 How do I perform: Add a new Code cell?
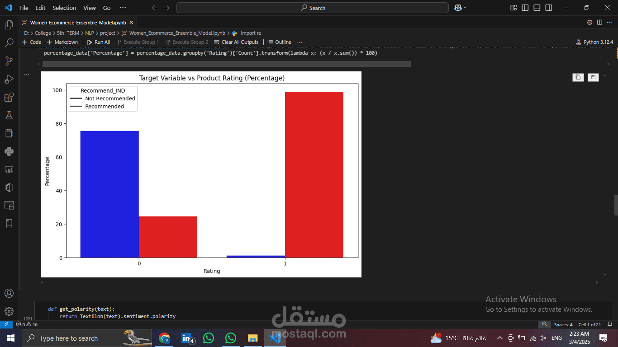tap(32, 42)
